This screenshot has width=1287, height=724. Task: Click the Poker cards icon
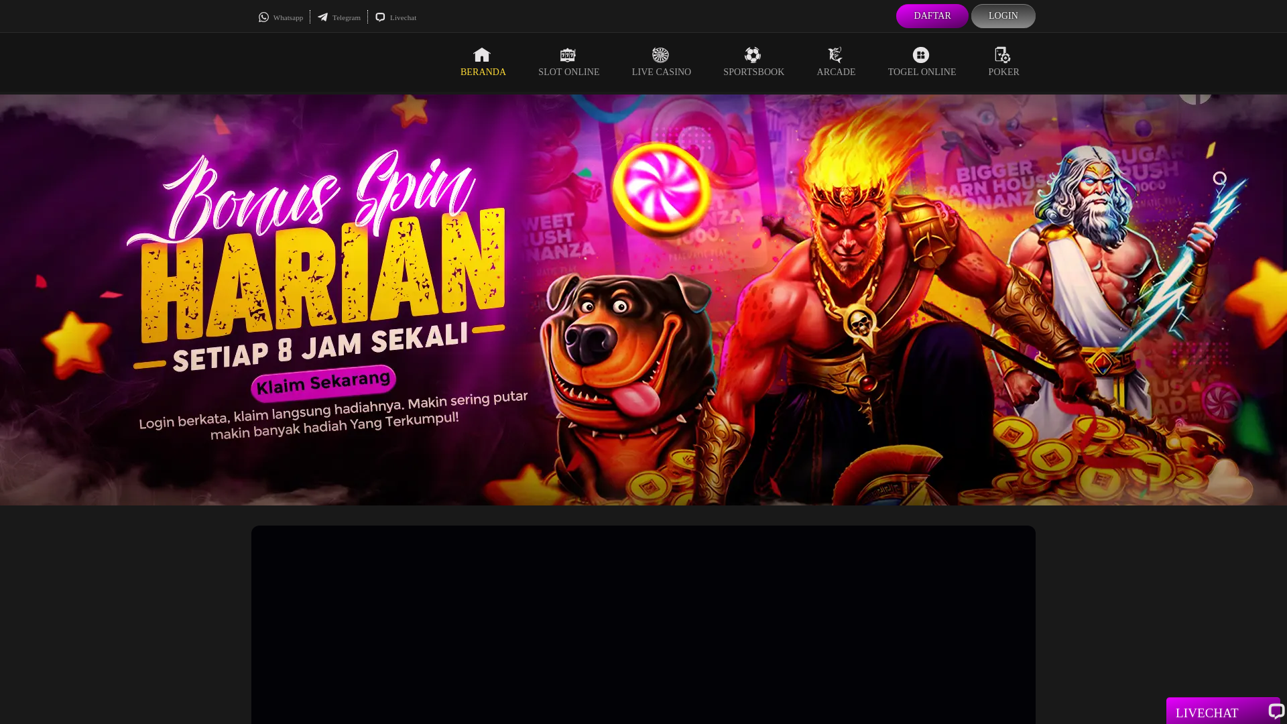point(1003,55)
